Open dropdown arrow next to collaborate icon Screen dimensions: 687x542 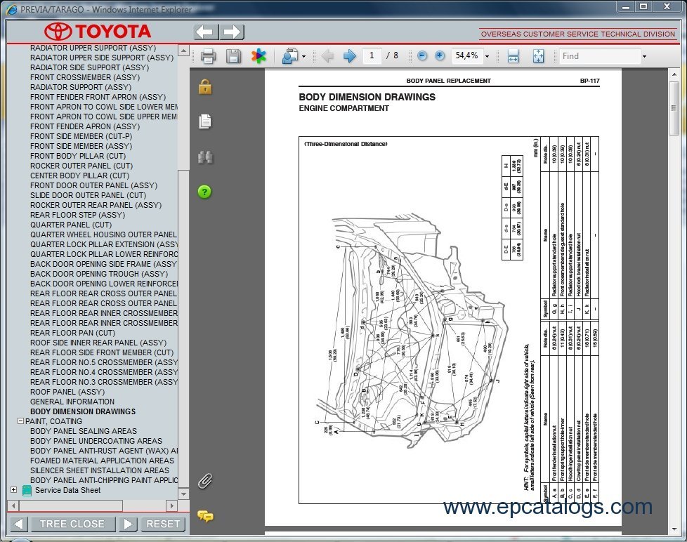tap(303, 56)
